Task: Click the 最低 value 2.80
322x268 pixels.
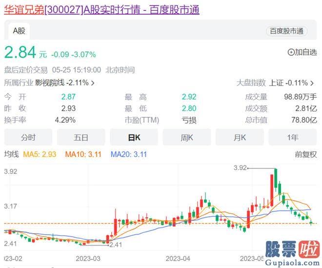Action: (189, 108)
